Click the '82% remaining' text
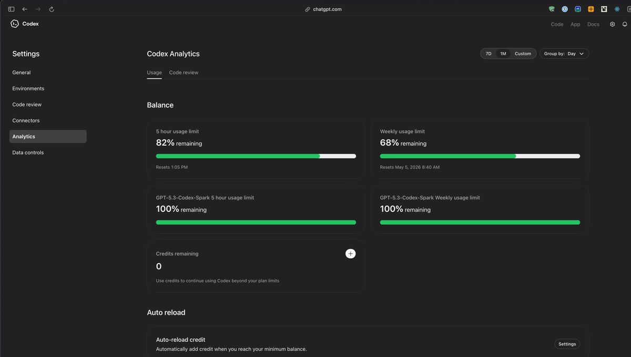 [179, 143]
